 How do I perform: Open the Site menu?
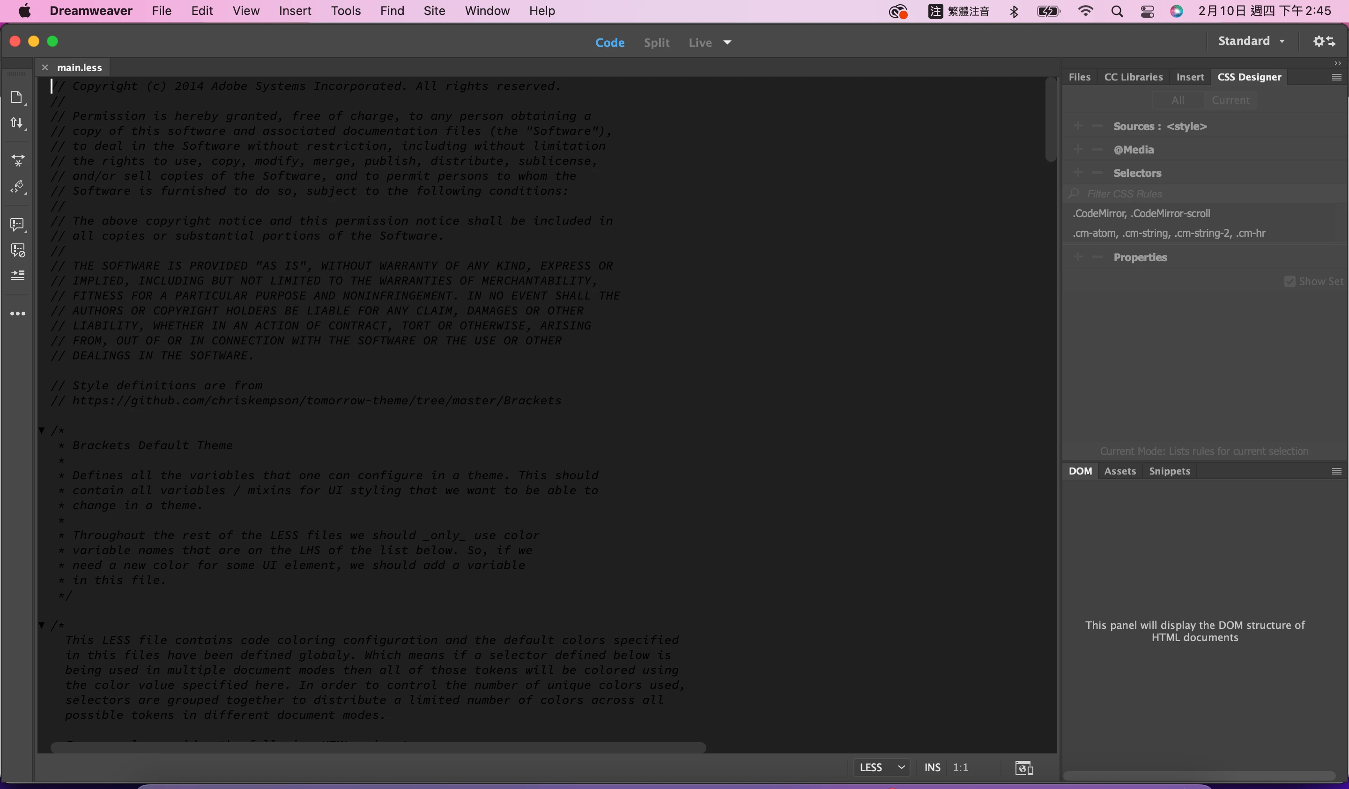434,11
